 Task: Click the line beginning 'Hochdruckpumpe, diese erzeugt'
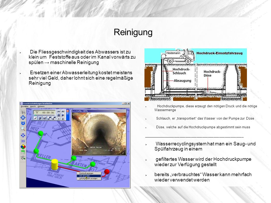click(206, 108)
